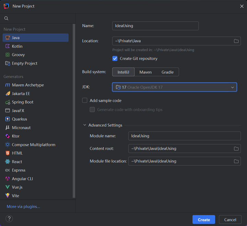Click the Create button

pos(204,219)
